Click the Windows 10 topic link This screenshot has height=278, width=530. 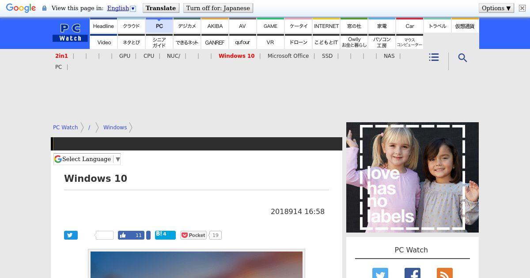point(236,56)
